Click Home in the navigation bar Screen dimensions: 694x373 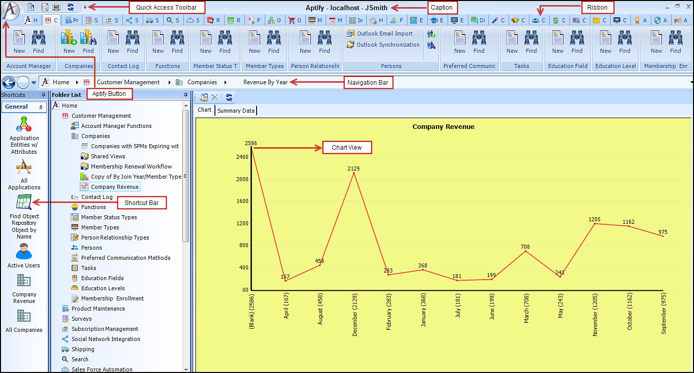(61, 82)
